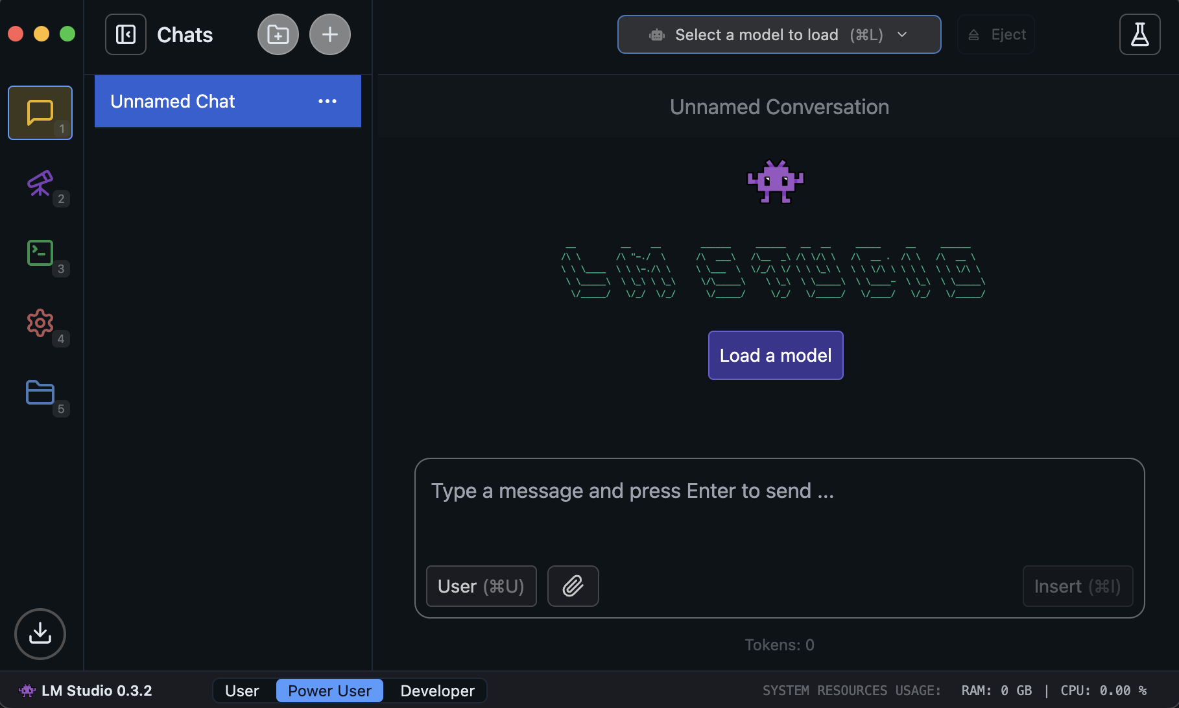Expand the Select a model to load dropdown

coord(779,34)
